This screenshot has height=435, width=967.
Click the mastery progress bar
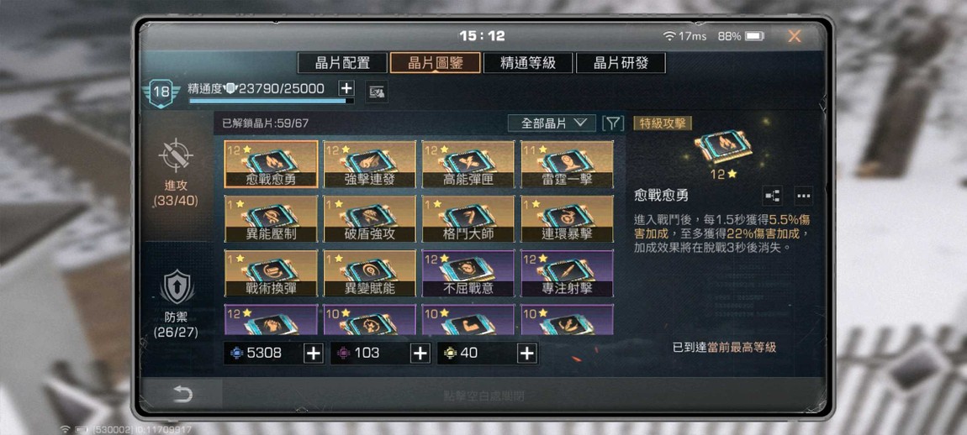click(x=272, y=101)
